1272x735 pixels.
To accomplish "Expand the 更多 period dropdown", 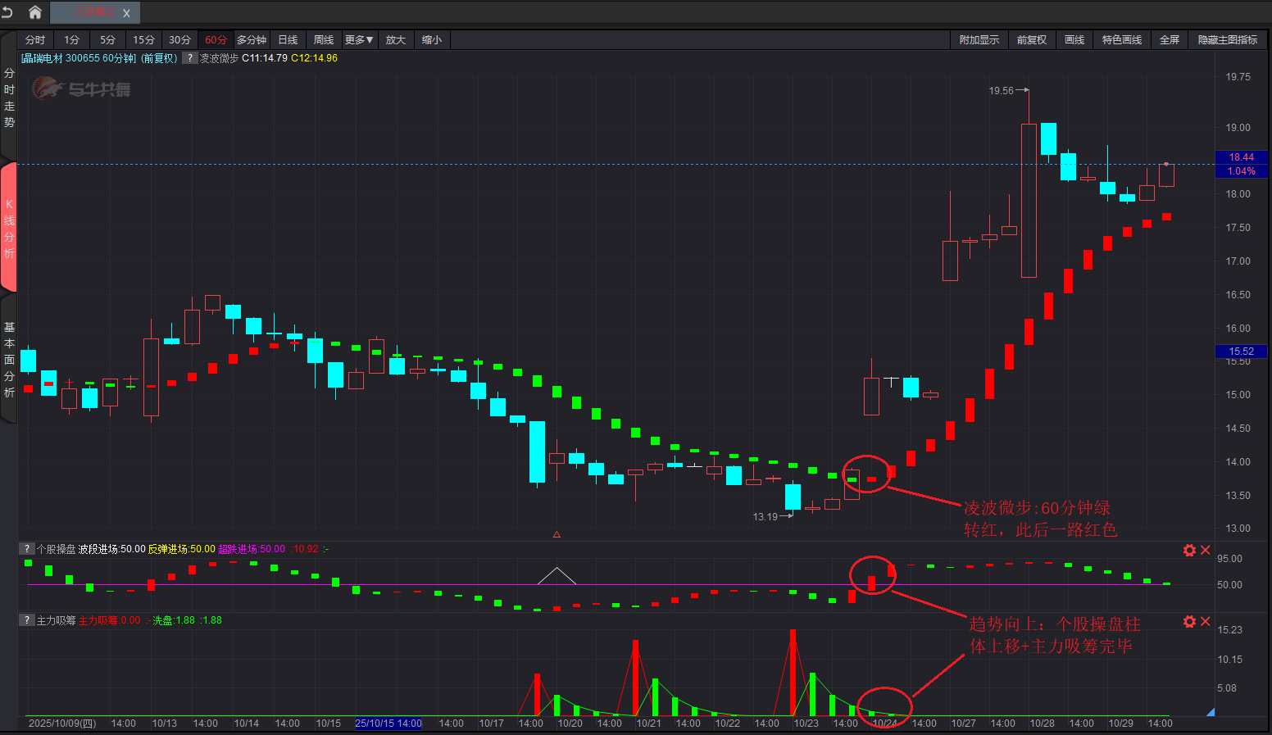I will coord(359,40).
